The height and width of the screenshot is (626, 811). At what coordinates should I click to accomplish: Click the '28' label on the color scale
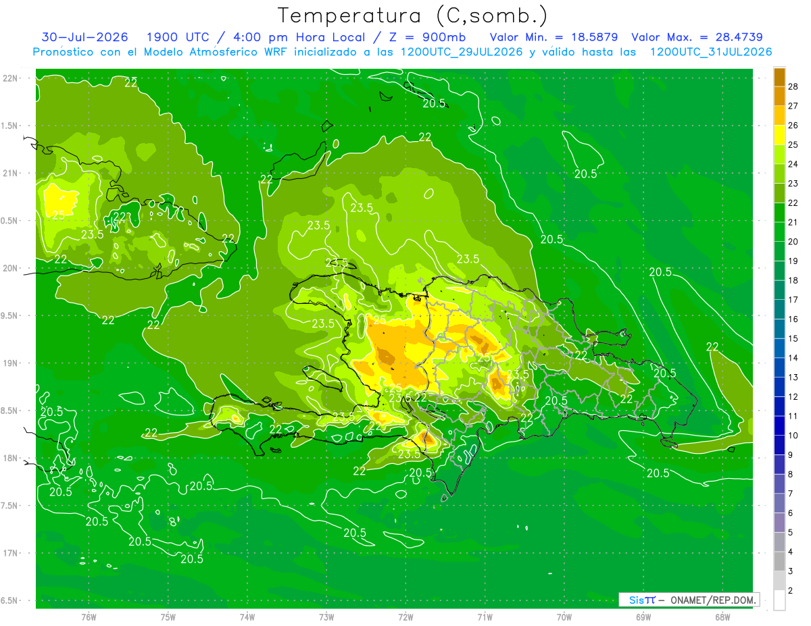pos(793,86)
